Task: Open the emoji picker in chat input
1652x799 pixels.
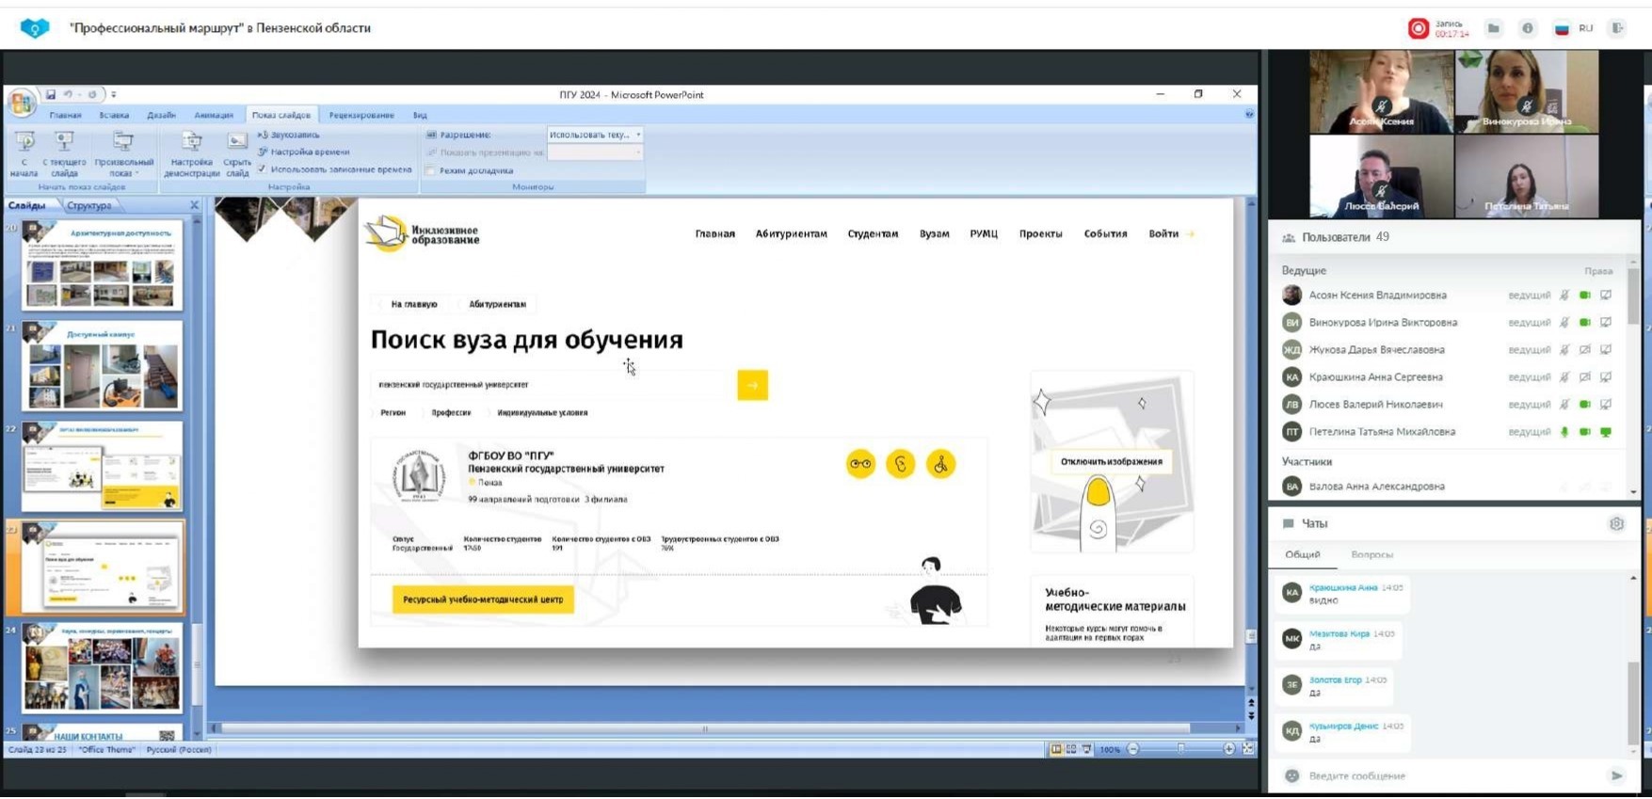Action: [1292, 776]
